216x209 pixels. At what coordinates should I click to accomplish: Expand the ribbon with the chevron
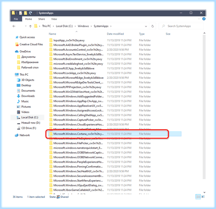click(x=199, y=19)
